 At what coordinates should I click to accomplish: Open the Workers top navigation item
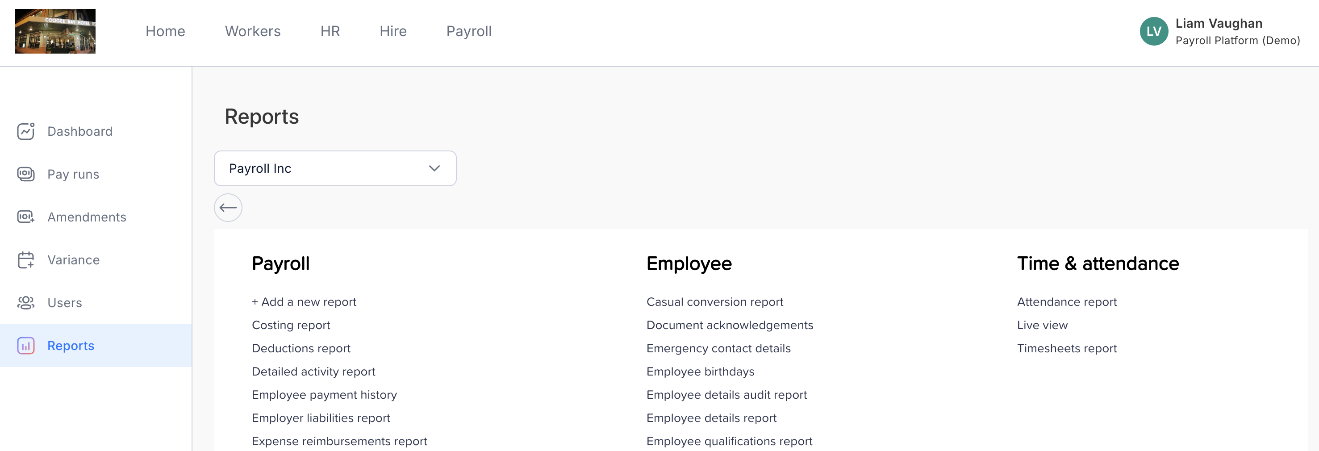click(x=252, y=31)
